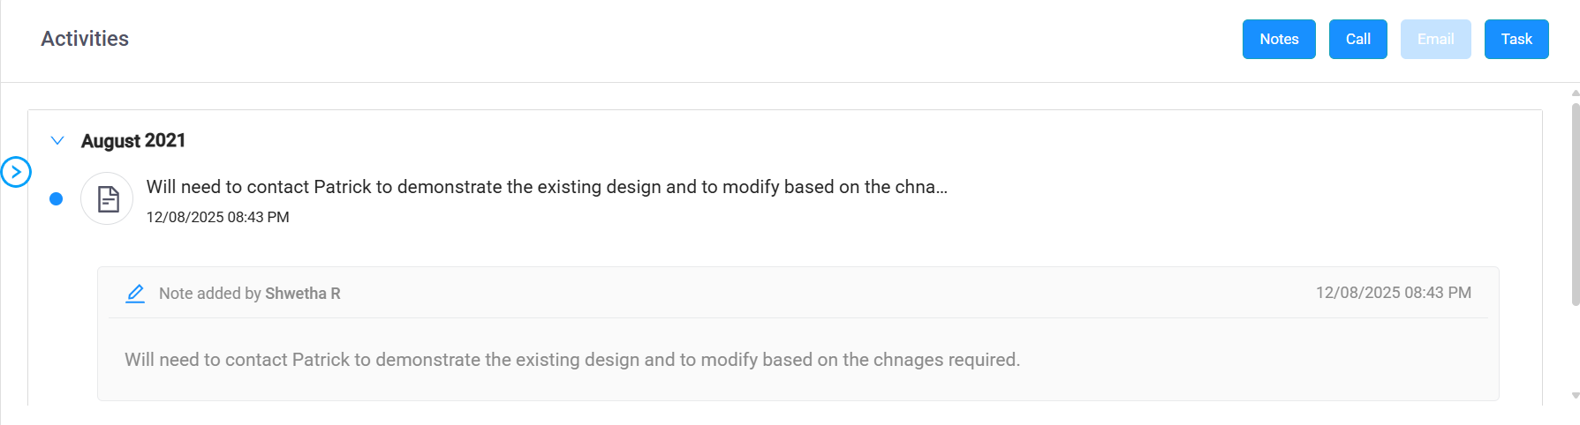Click the August 2021 month label

[x=133, y=140]
